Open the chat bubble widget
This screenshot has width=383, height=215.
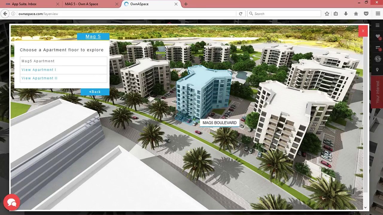coord(12,203)
